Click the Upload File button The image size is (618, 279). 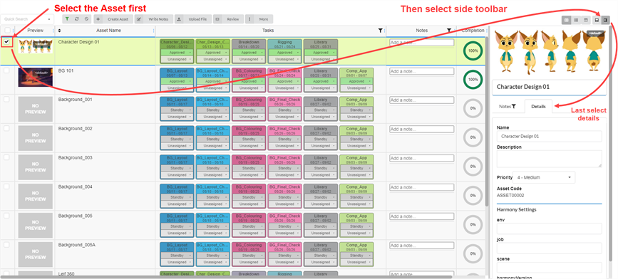[x=192, y=19]
